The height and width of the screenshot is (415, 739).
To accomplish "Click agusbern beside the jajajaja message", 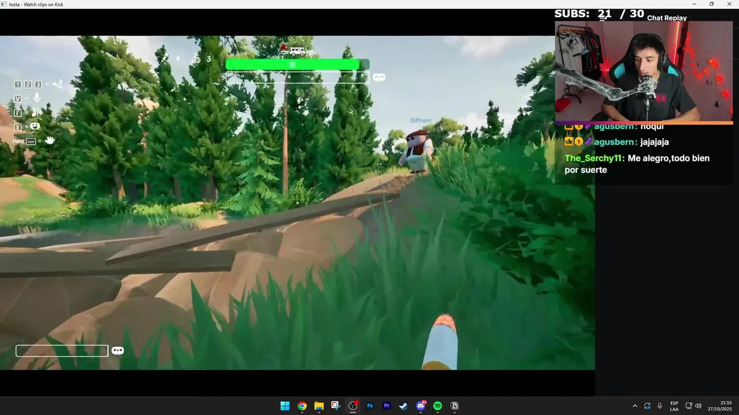I will [615, 142].
